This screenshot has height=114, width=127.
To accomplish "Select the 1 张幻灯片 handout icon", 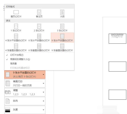I will click(16, 26).
